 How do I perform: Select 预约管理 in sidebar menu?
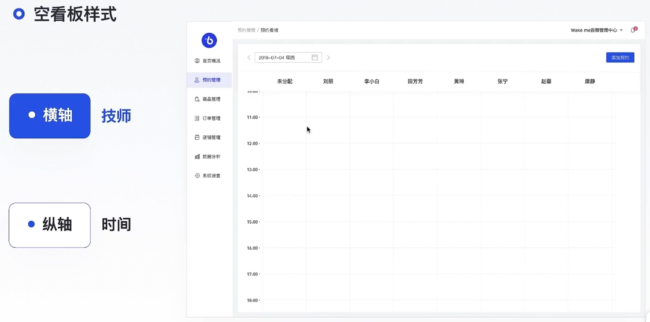(209, 80)
